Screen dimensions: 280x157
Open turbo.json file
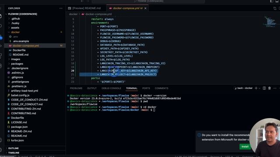17,140
